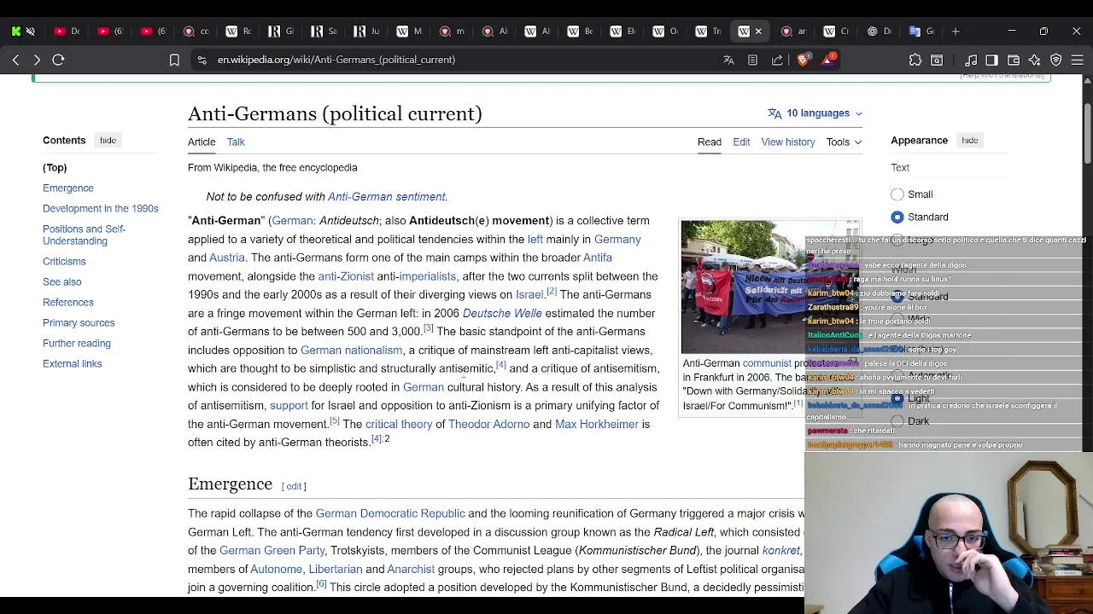Enlarge the protest photo thumbnail
This screenshot has height=614, width=1093.
(x=770, y=287)
